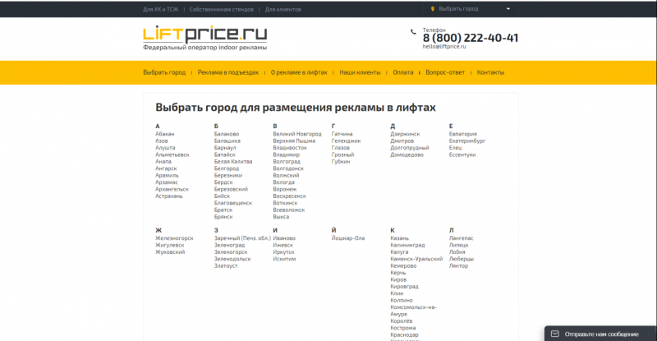Click the envelope icon in message widget

555,334
